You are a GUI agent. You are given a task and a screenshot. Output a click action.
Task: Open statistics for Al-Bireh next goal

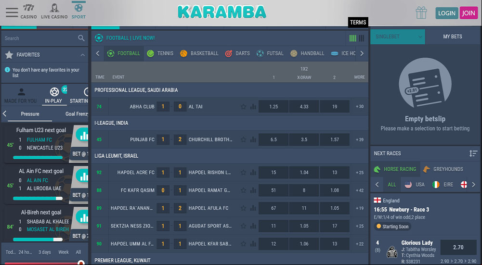(x=82, y=217)
